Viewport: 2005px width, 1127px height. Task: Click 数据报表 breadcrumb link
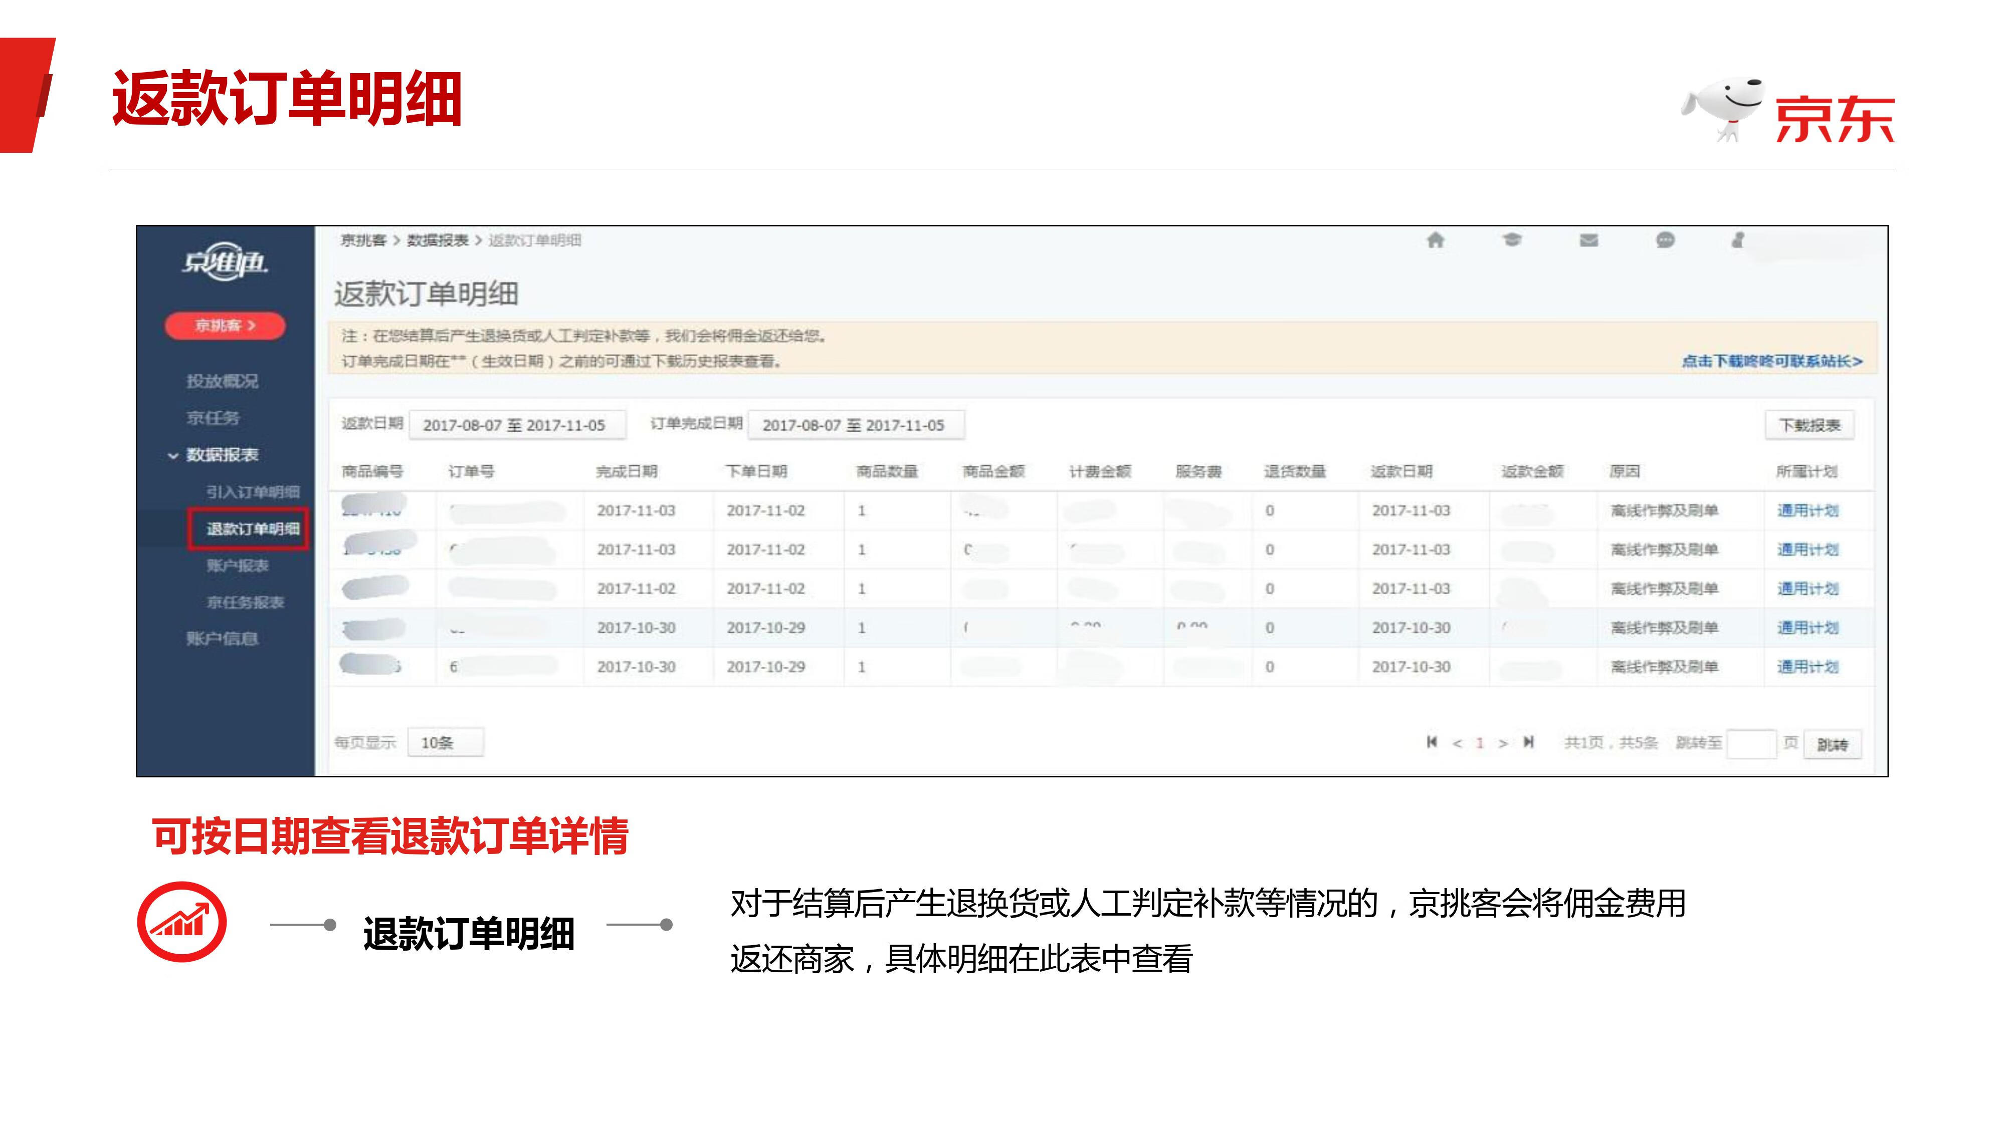click(438, 240)
